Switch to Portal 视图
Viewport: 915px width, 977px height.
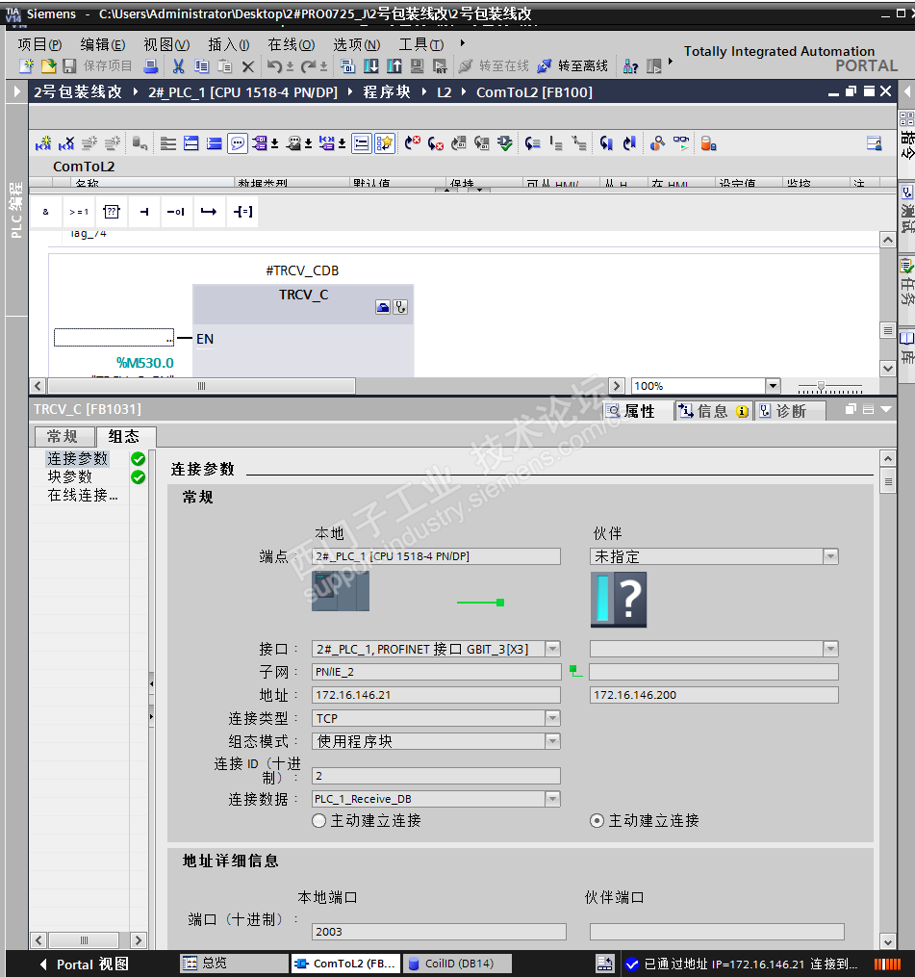click(x=84, y=964)
